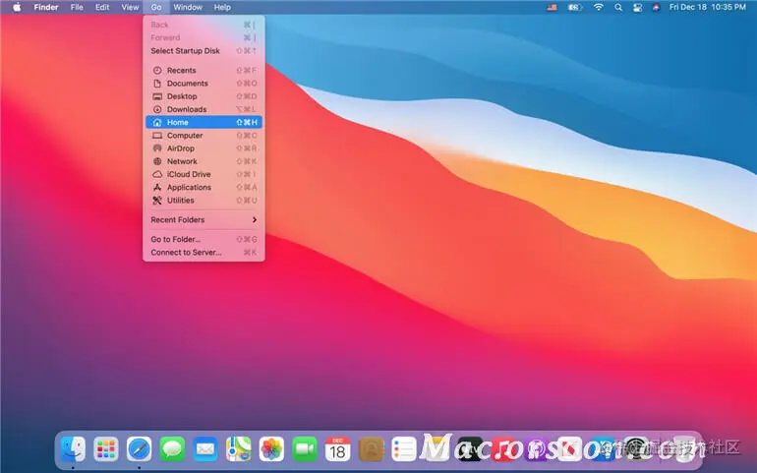Viewport: 757px width, 473px height.
Task: Open the Wi-Fi menu in the menu bar
Action: pos(598,7)
